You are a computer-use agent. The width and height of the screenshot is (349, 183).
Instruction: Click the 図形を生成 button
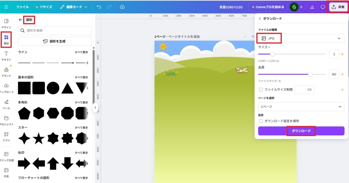point(55,41)
